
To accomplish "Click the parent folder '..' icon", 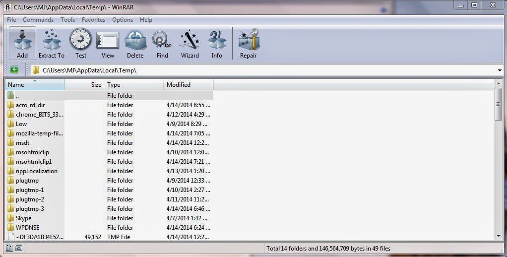I will pos(11,96).
